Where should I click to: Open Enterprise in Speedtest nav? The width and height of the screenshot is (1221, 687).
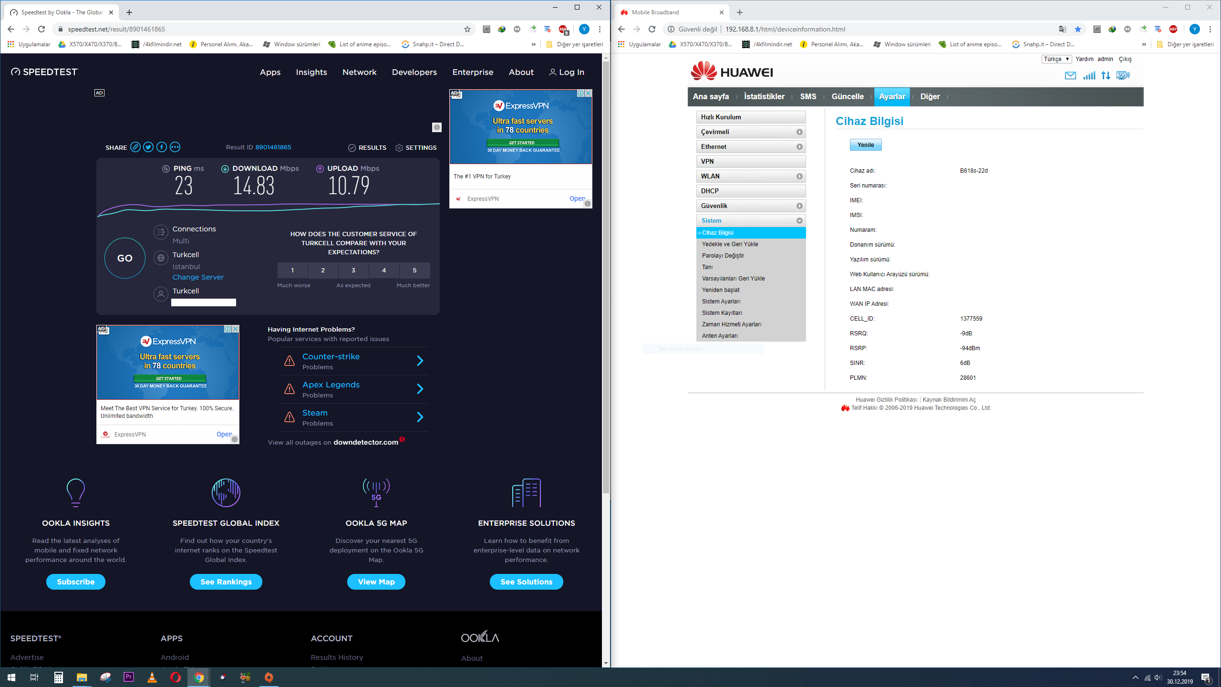(473, 72)
